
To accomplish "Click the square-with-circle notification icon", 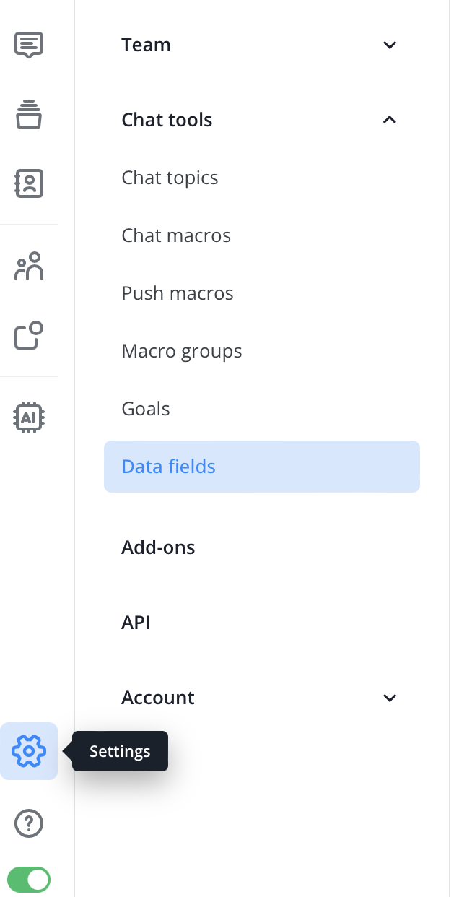I will [29, 336].
